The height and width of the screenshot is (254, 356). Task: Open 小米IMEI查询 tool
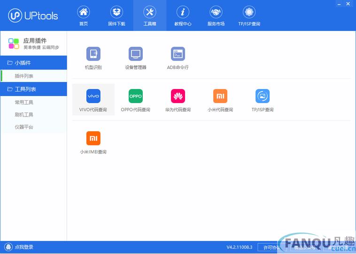point(93,142)
